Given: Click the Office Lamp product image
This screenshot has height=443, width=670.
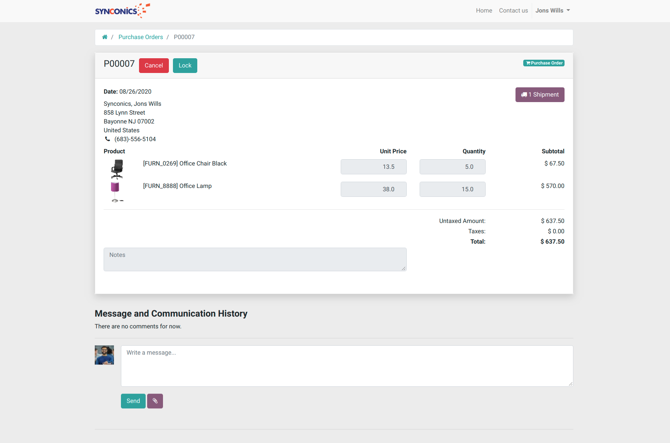Looking at the screenshot, I should (x=117, y=192).
